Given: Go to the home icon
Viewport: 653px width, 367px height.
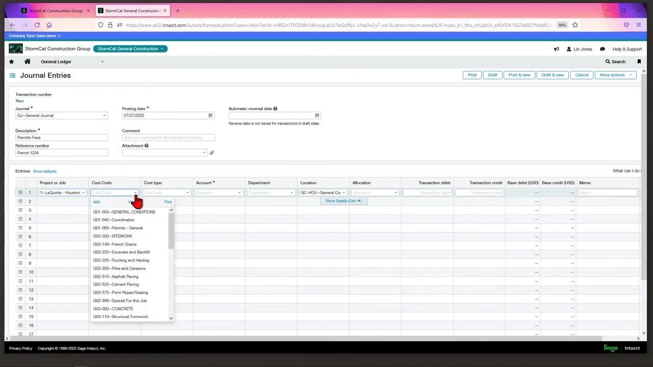Looking at the screenshot, I should tap(28, 62).
